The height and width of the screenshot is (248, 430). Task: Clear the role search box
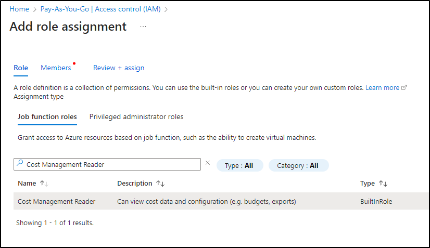[x=208, y=163]
